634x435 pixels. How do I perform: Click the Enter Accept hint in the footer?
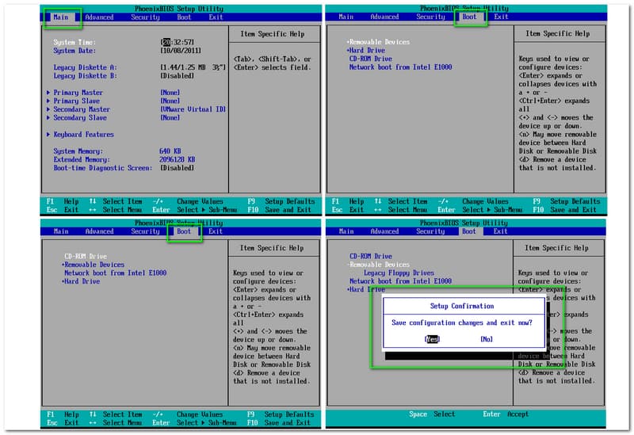point(505,414)
